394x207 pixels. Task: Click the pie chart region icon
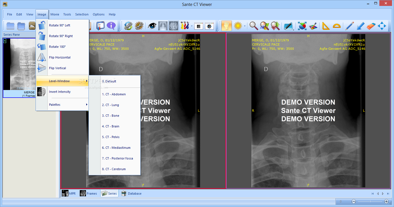[x=302, y=26]
